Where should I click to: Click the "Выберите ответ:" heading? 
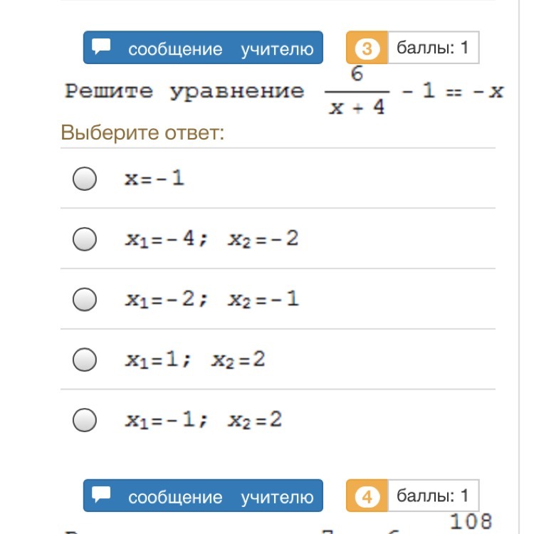[142, 133]
